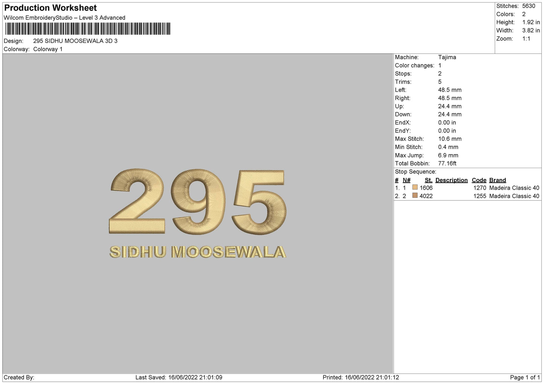Click the Total Bobbin value 77.16ft
The image size is (544, 384).
pos(447,164)
